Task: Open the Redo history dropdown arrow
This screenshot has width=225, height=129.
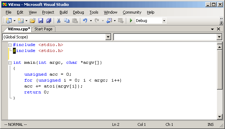Action: tap(103, 21)
